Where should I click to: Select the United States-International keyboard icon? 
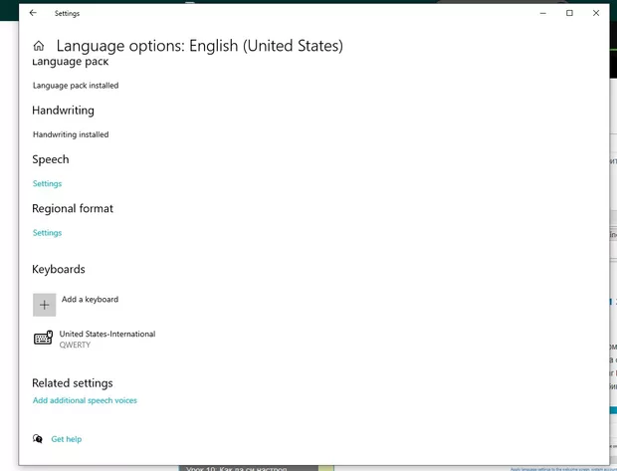tap(43, 338)
